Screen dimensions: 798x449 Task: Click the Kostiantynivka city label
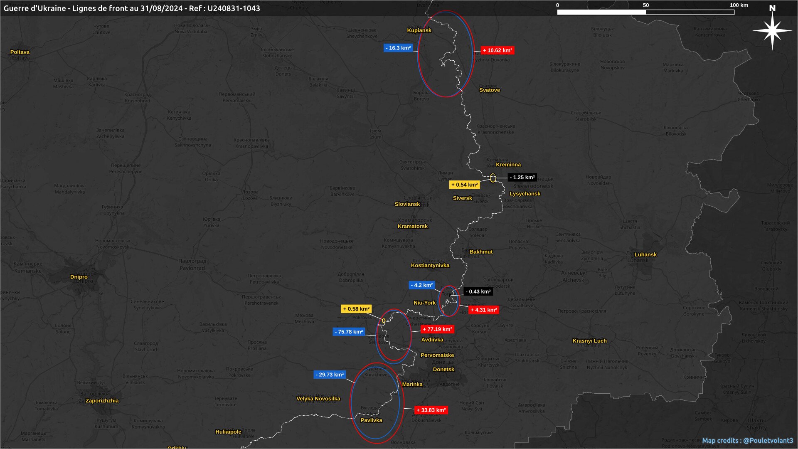tap(430, 266)
